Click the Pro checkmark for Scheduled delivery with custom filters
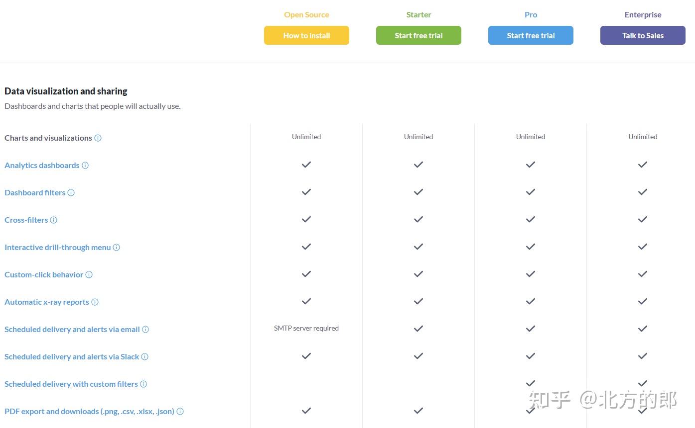 pos(530,383)
